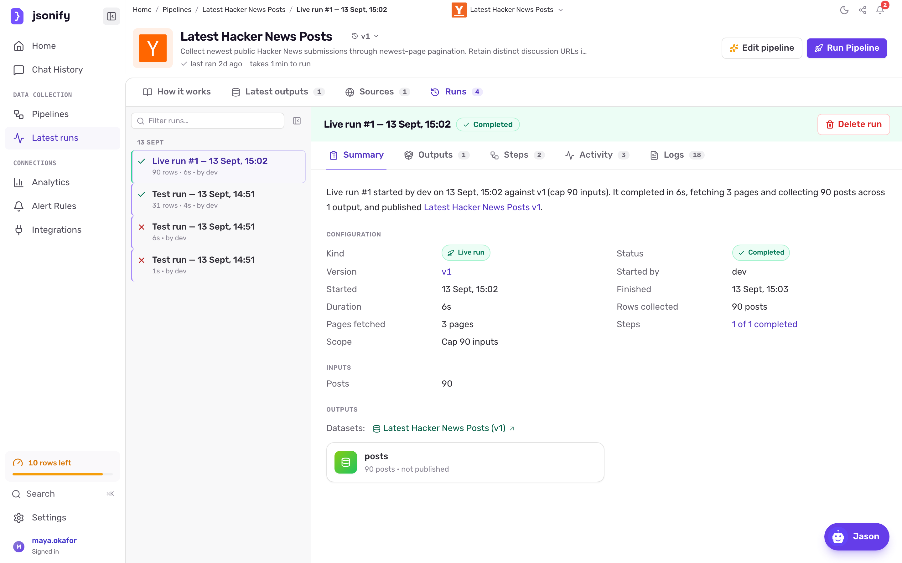Switch to the Outputs tab
Screen dimensions: 902x563
click(437, 155)
